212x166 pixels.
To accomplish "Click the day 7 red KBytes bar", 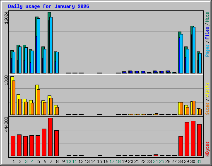I will [50, 137].
